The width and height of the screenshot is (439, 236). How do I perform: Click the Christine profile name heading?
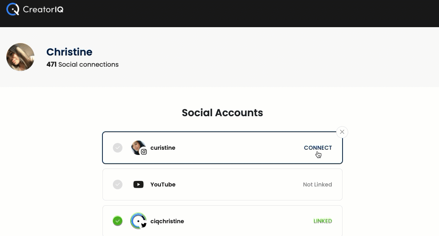[x=69, y=52]
